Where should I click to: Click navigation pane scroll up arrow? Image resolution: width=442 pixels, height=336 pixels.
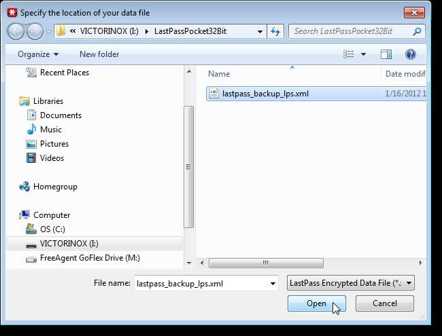click(x=189, y=71)
